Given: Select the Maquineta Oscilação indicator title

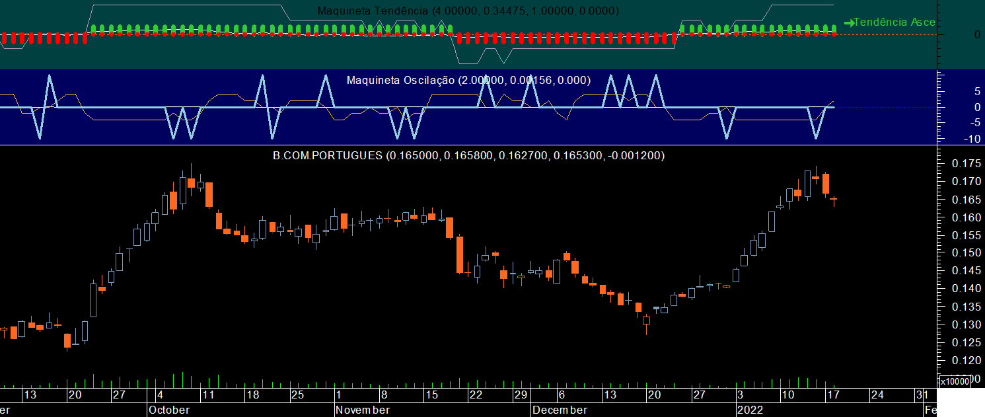Looking at the screenshot, I should [x=468, y=80].
